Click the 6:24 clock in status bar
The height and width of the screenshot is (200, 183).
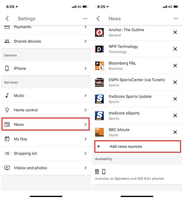point(10,7)
